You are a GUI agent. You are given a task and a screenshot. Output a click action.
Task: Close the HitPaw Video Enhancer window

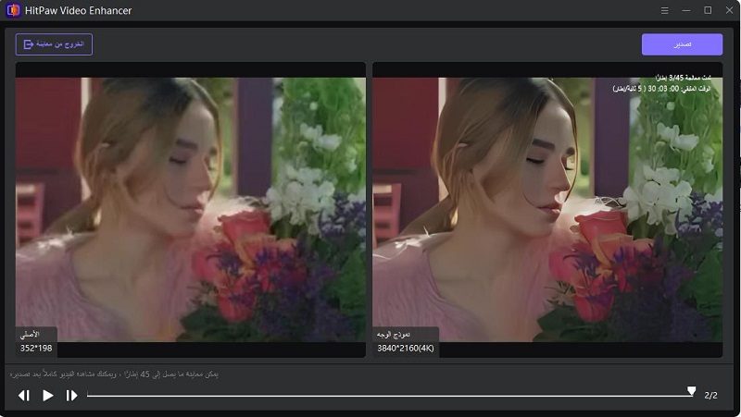point(729,10)
